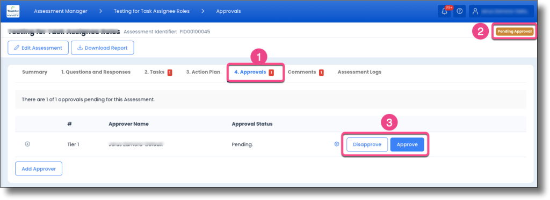Screen dimensions: 550x200
Task: Switch to the Summary tab
Action: 35,72
